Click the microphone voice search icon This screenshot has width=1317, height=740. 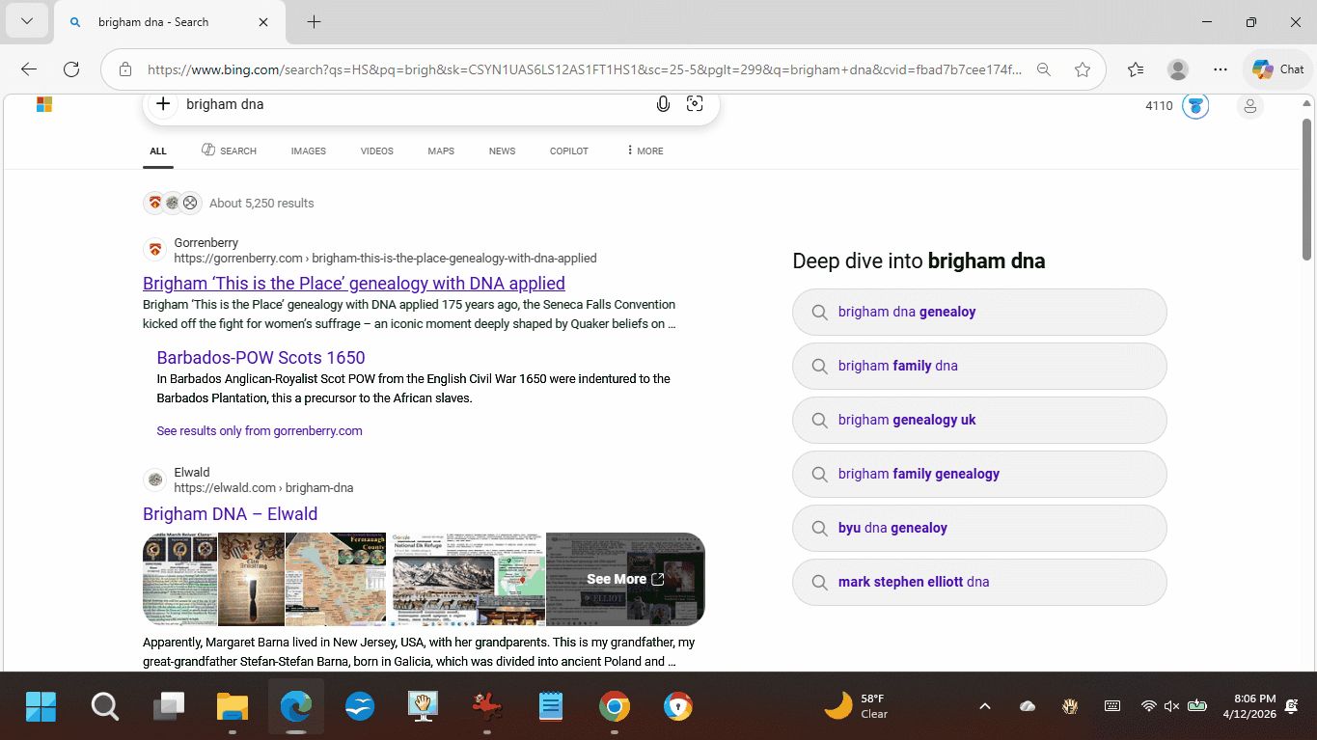click(x=663, y=104)
